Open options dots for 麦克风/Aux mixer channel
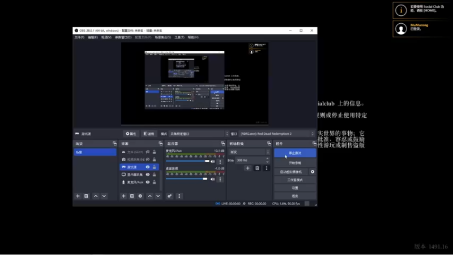Screen dimensions: 453x255 220,161
